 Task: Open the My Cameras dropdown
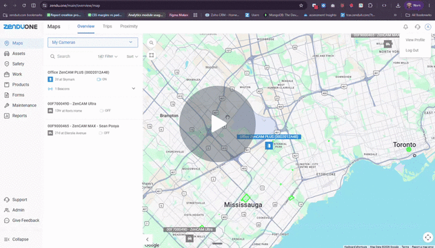tap(92, 43)
